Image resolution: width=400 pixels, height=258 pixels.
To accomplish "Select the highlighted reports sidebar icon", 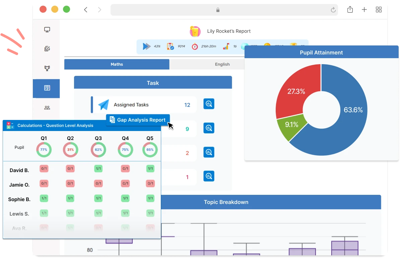I will (47, 88).
